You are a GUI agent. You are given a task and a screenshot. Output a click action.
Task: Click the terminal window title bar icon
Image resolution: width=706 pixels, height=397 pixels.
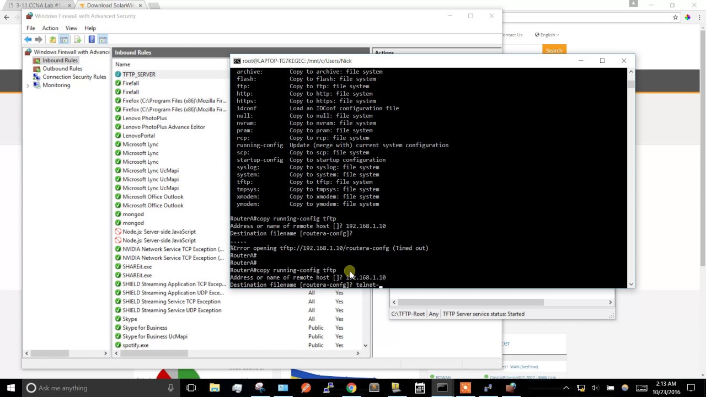[237, 61]
